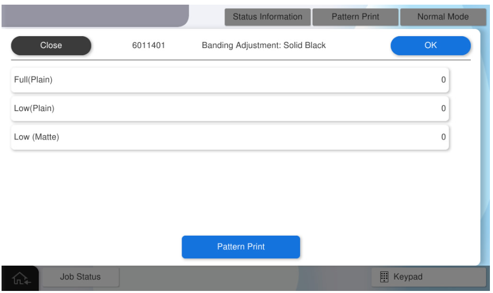Viewport: 493px width, 293px height.
Task: Click the Keypad button label
Action: [x=408, y=277]
